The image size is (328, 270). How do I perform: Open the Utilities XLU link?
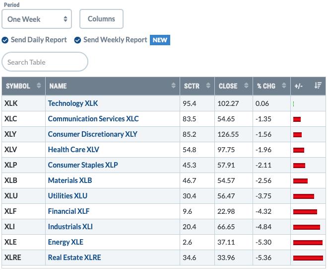(x=67, y=196)
